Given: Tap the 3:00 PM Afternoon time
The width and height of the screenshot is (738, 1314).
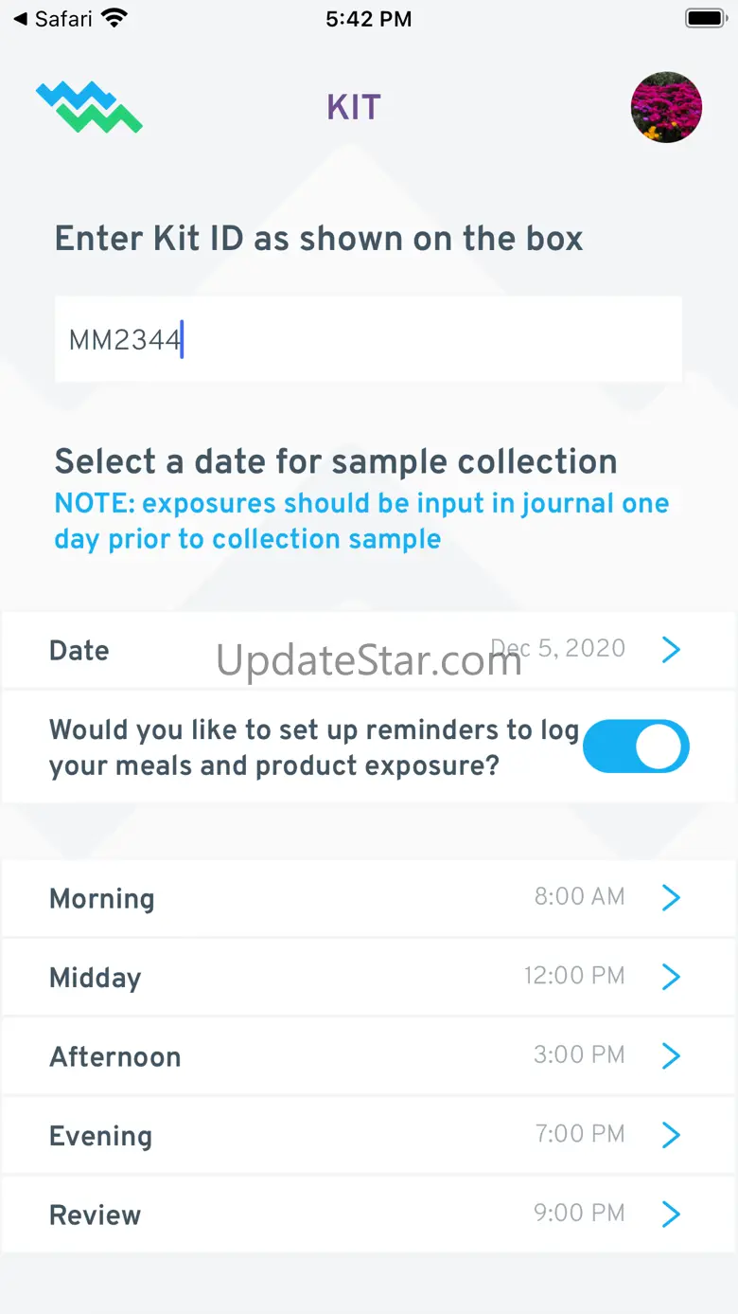Looking at the screenshot, I should tap(579, 1055).
